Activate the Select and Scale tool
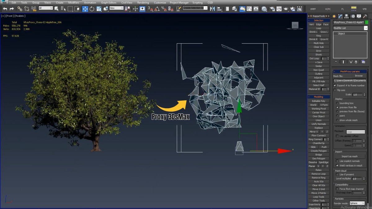 tap(99, 9)
